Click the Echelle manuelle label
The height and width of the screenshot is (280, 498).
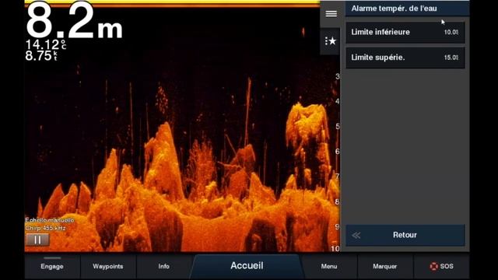pos(50,220)
